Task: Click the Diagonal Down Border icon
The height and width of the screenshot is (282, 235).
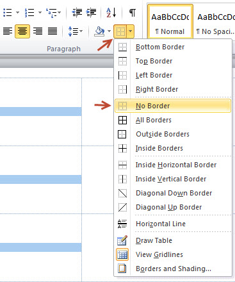Action: tap(122, 193)
